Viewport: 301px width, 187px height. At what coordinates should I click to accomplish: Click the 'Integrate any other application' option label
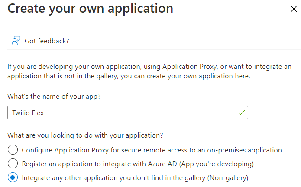coord(135,177)
